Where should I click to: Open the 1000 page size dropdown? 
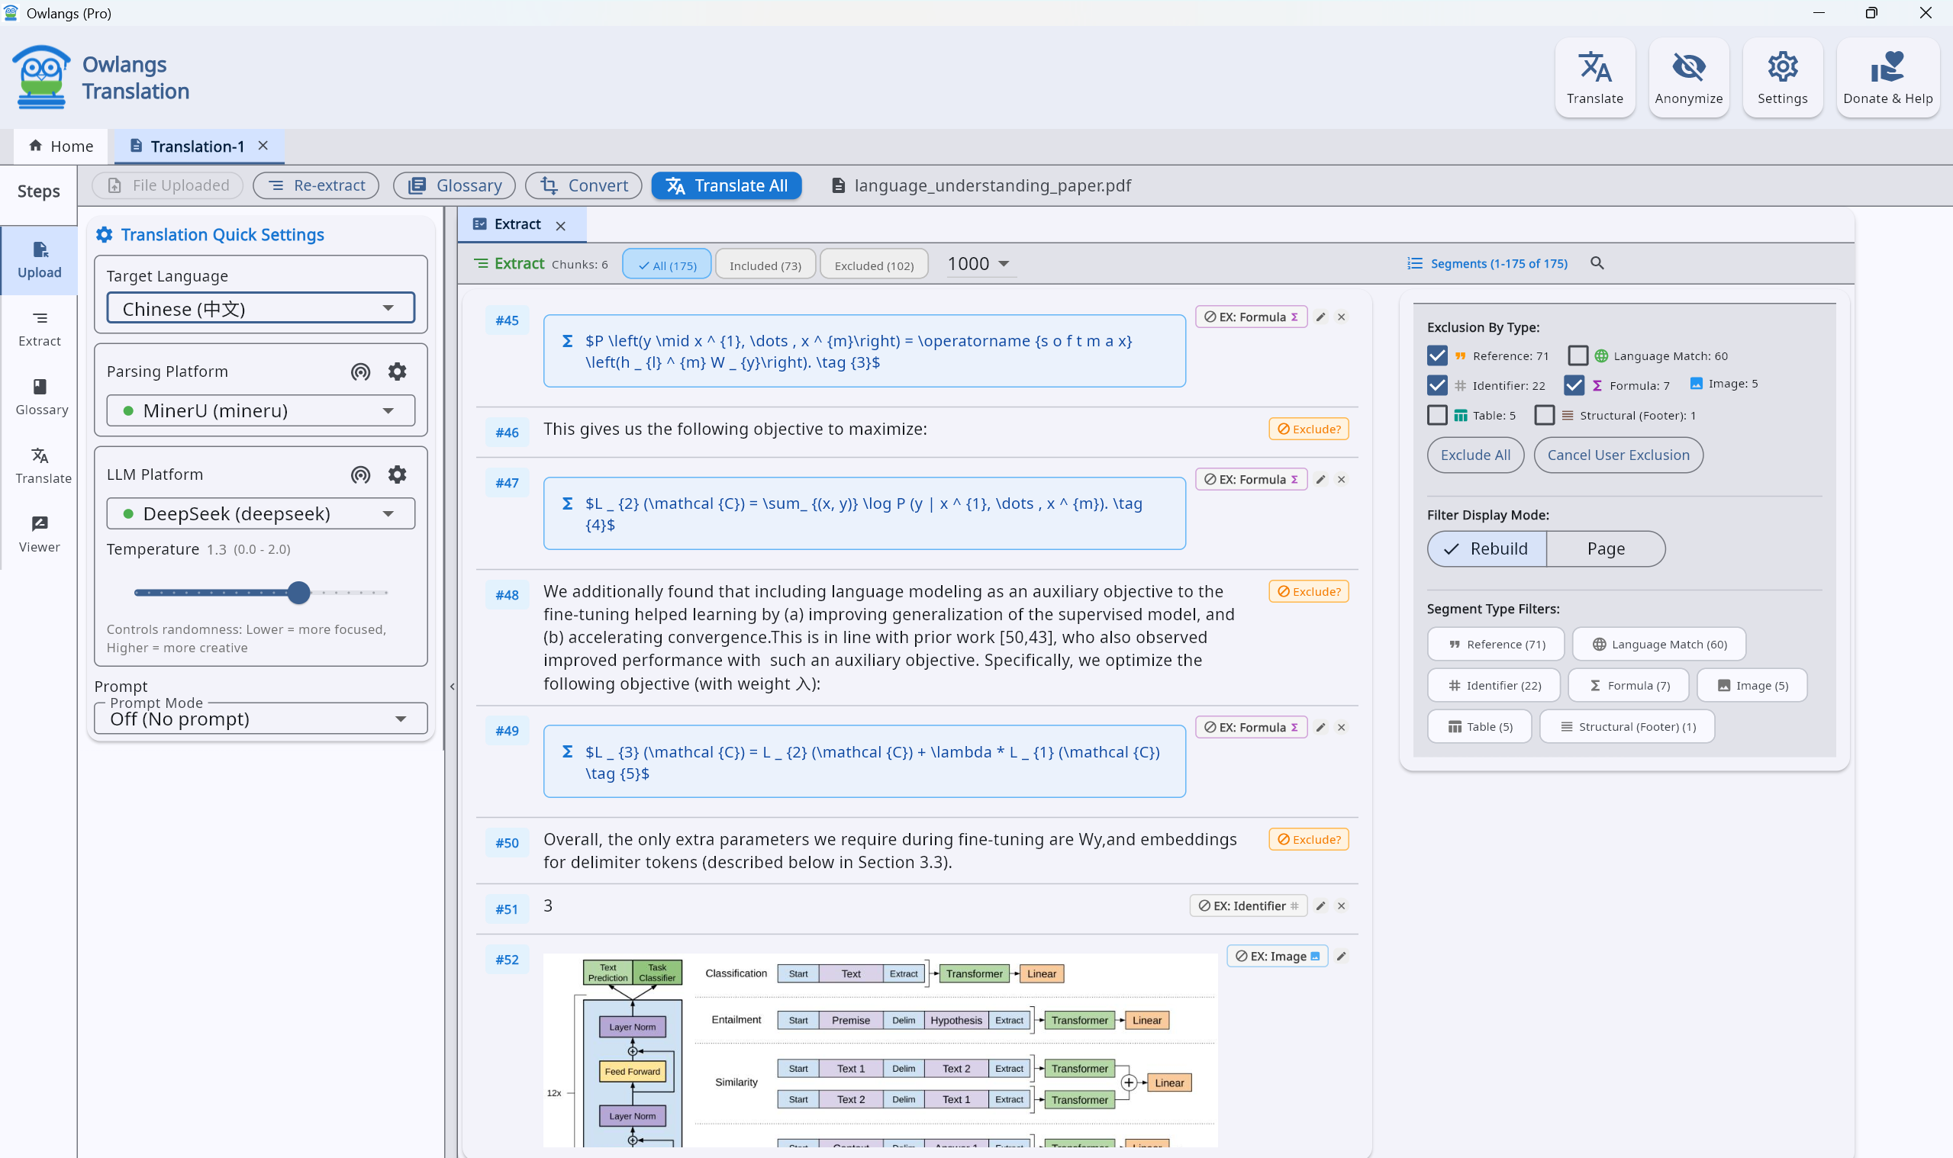[978, 264]
